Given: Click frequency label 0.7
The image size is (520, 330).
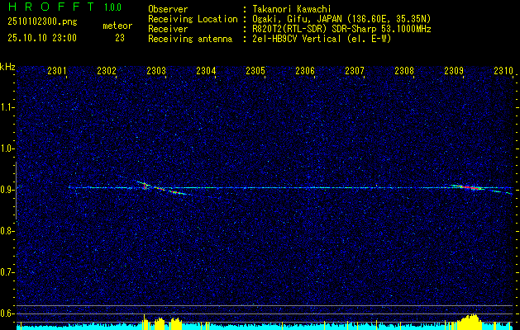Looking at the screenshot, I should pyautogui.click(x=6, y=272).
